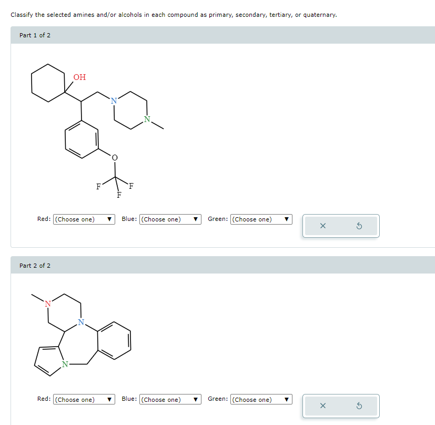The width and height of the screenshot is (435, 425).
Task: Open the Blue classification dropdown in Part 1
Action: pyautogui.click(x=170, y=219)
